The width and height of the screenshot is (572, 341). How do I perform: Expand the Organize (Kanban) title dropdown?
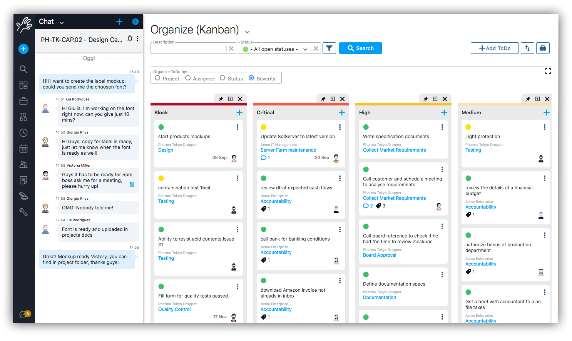(247, 32)
